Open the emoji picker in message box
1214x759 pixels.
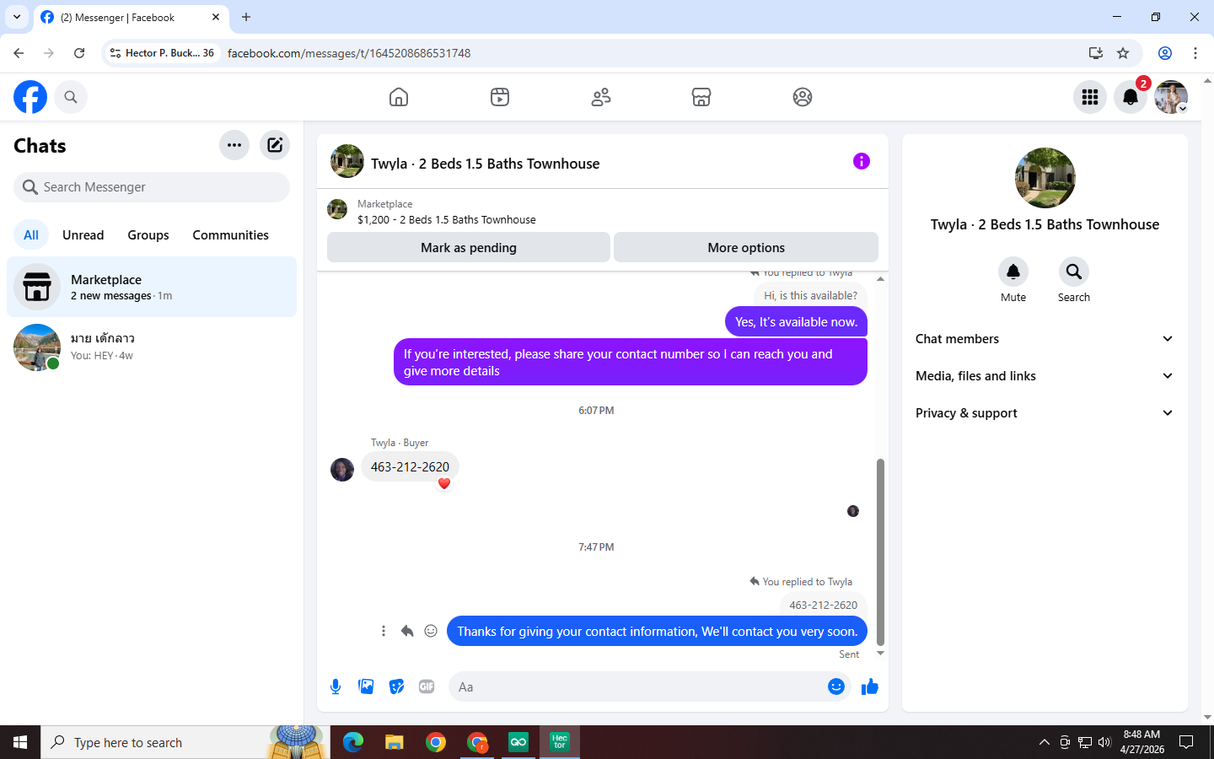click(836, 686)
